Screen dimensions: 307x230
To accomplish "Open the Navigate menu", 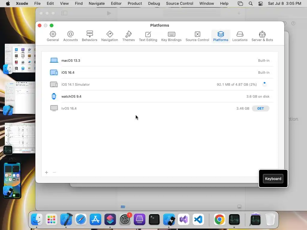I will [97, 3].
